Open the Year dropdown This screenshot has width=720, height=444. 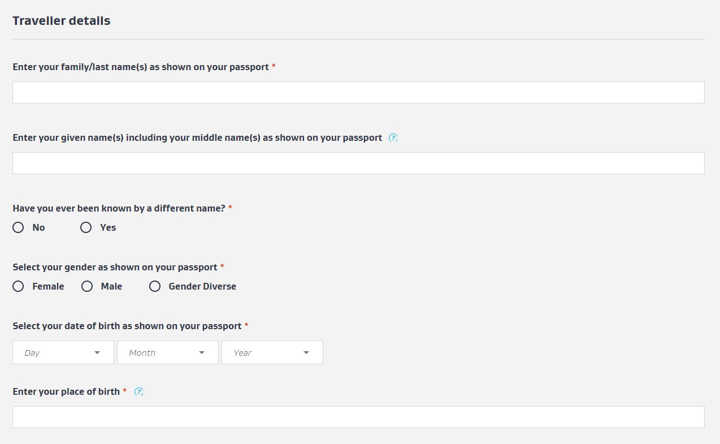tap(272, 352)
